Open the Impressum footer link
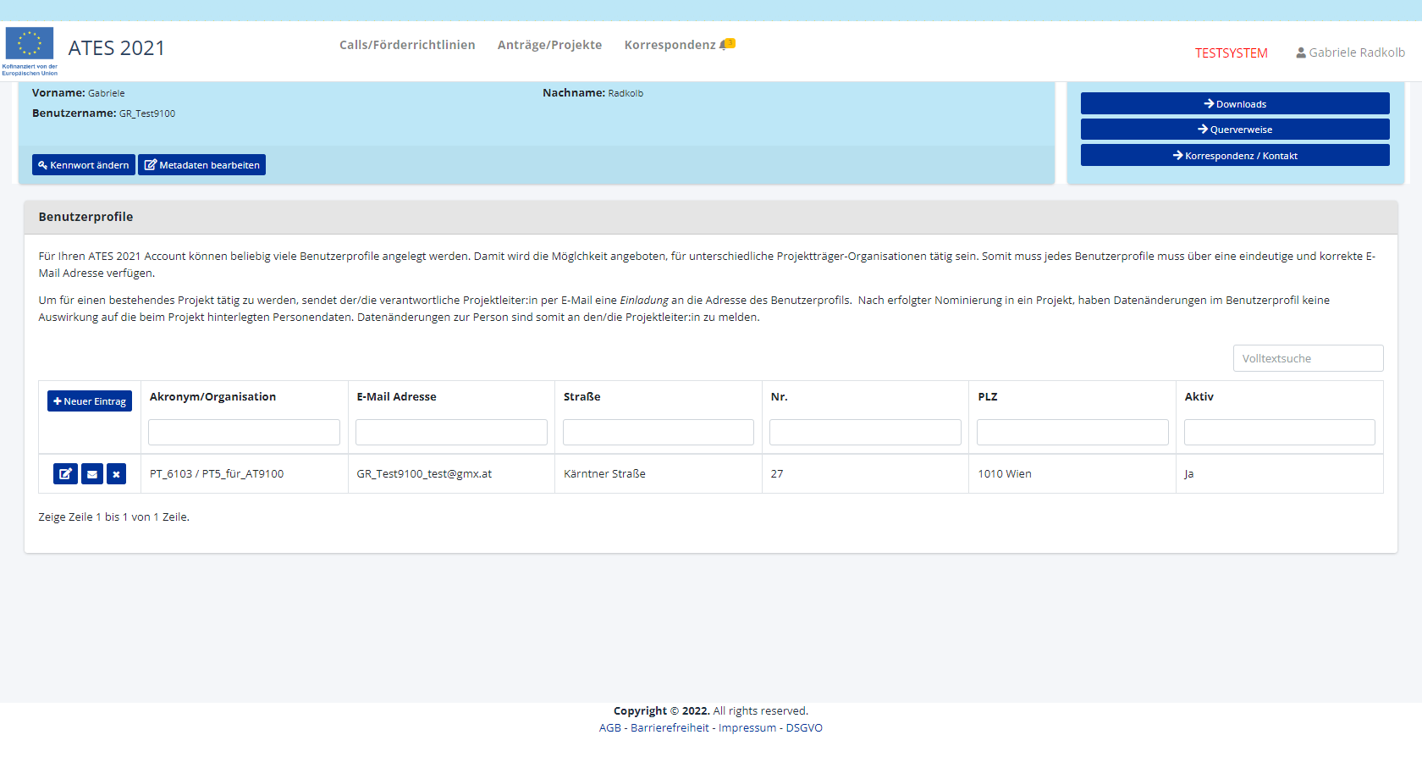This screenshot has width=1422, height=768. point(747,728)
